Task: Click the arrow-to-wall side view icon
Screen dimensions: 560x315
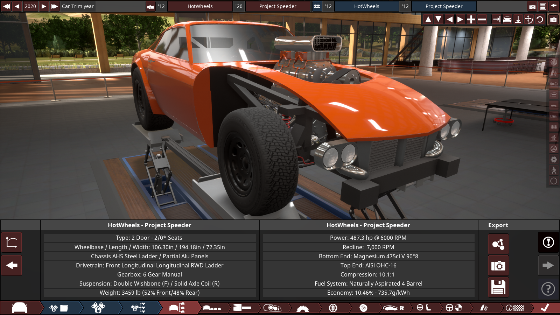Action: point(496,19)
